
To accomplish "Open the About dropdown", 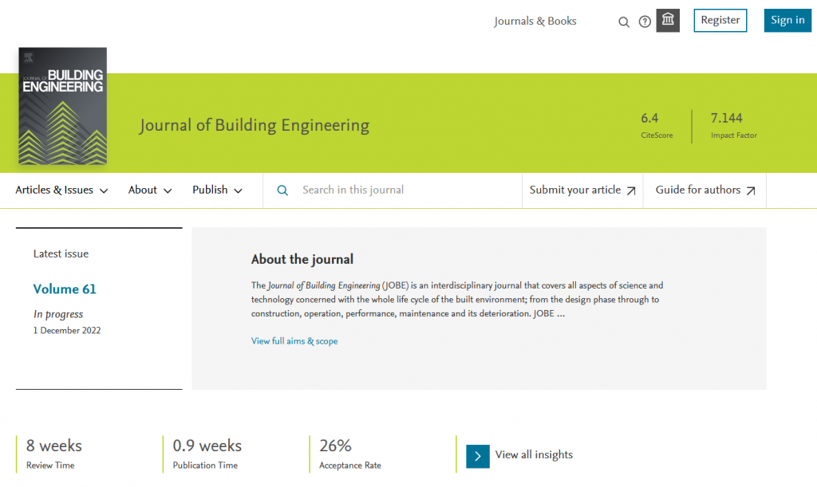I will (148, 190).
